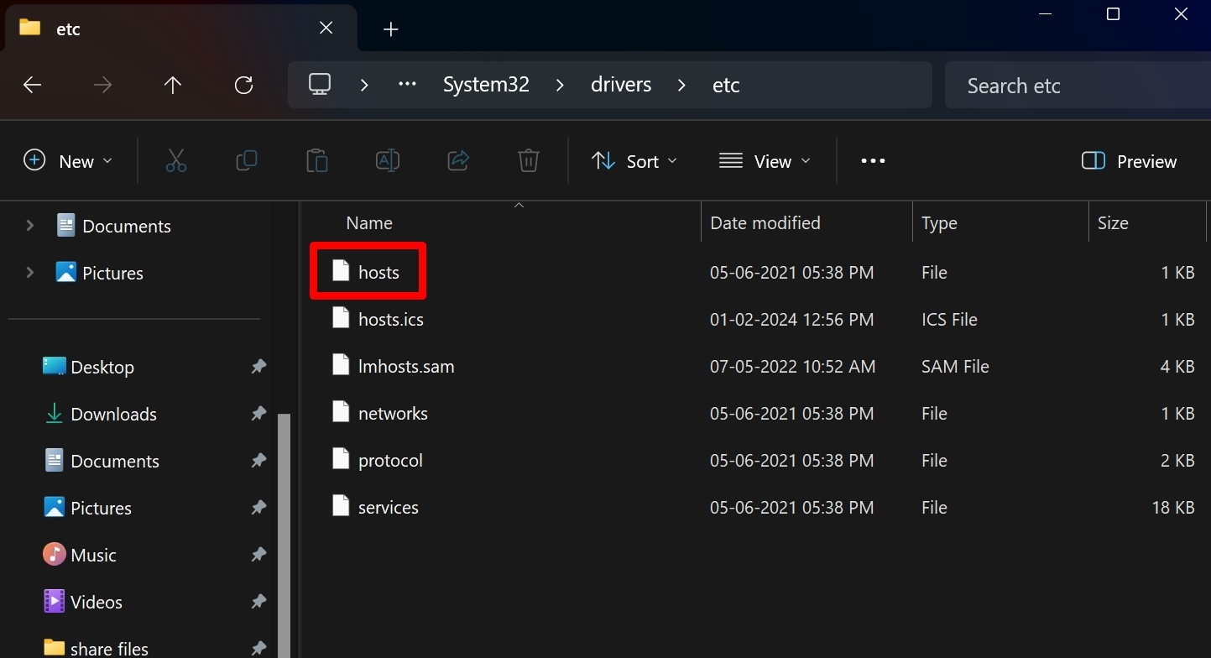Open pinned Documents with pin in sidebar

click(101, 461)
